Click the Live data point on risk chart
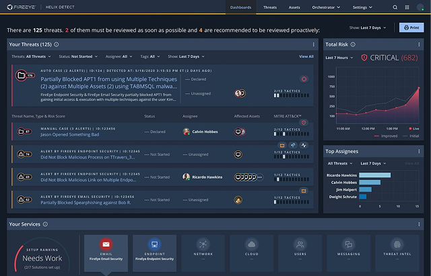This screenshot has width=431, height=276. pos(419,88)
